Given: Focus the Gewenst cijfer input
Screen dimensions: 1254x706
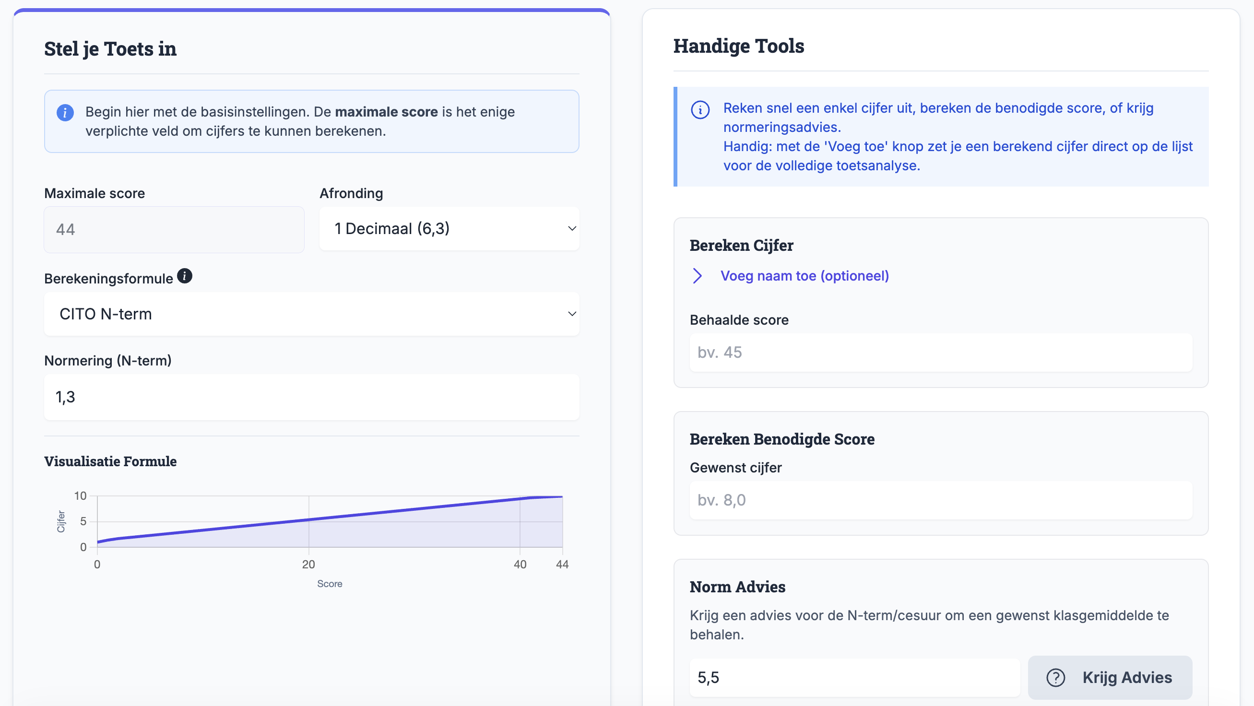Looking at the screenshot, I should [940, 500].
